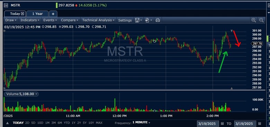270x127 pixels.
Task: Click the 301.00 price axis label
Action: tap(257, 31)
